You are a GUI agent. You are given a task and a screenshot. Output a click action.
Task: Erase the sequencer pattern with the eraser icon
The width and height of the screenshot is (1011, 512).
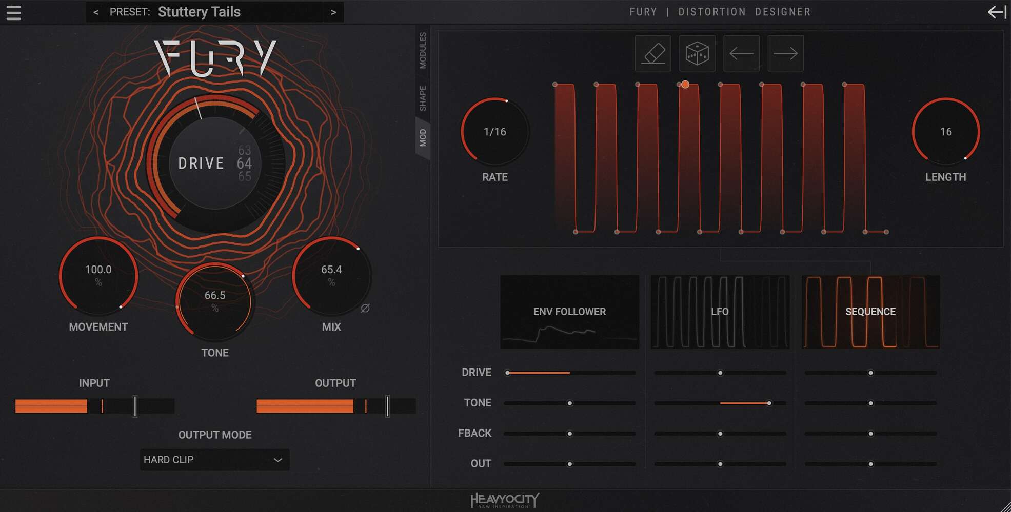pyautogui.click(x=652, y=53)
